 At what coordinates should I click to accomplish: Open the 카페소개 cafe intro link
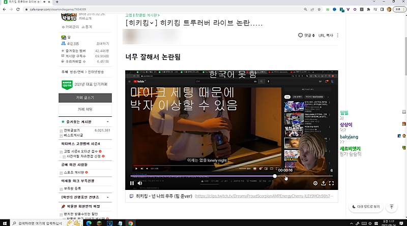point(85,19)
